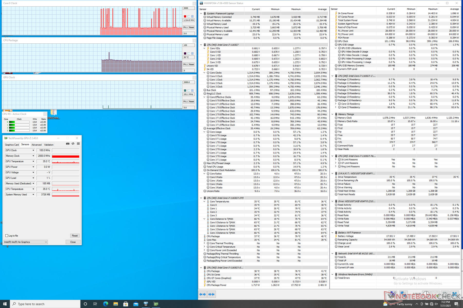Image resolution: width=463 pixels, height=308 pixels.
Task: Click the 5000 maximum field in Core 0 Clock graph
Action: 189,8
